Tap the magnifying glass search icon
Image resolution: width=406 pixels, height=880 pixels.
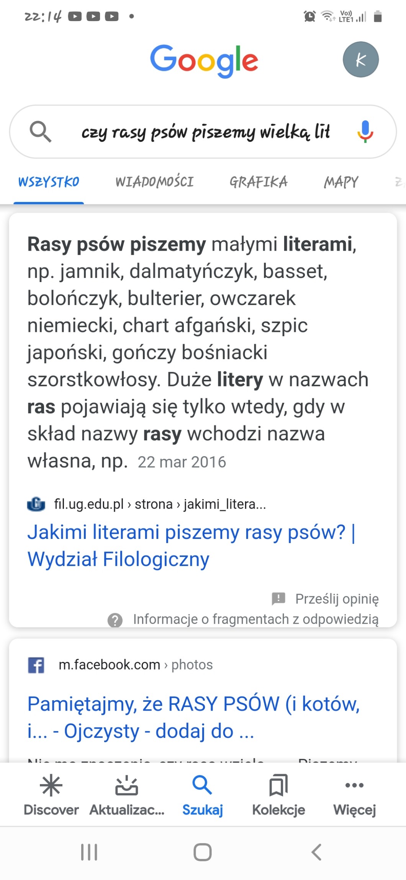(x=41, y=131)
